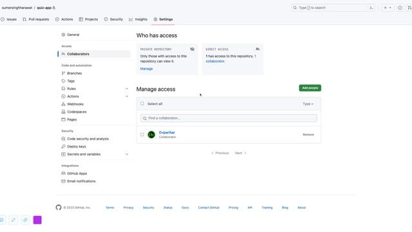Open Codespaces settings
Viewport: 412px width, 232px height.
77,111
